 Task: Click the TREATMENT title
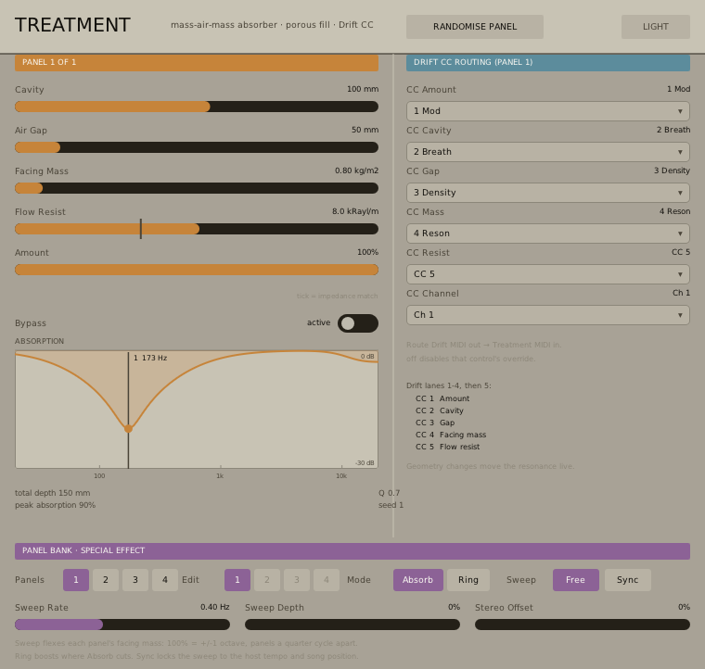72,25
